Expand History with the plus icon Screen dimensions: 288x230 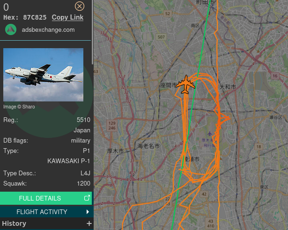coord(89,223)
